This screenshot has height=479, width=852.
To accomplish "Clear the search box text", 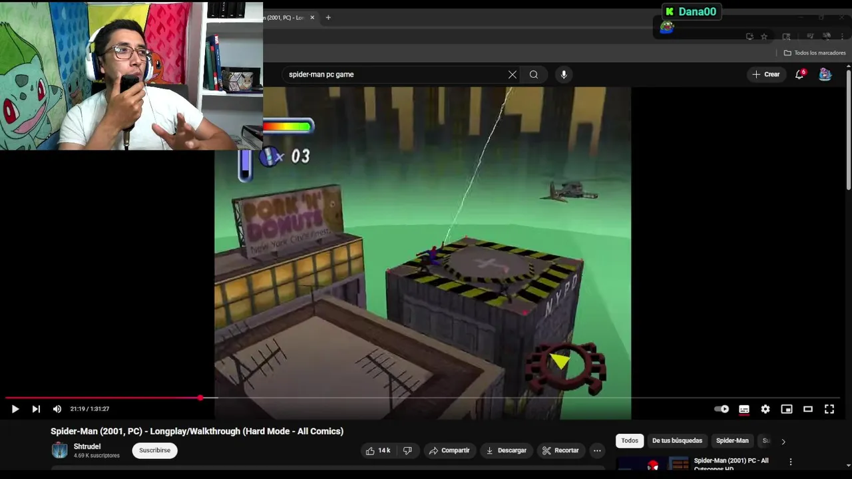I will click(x=513, y=75).
